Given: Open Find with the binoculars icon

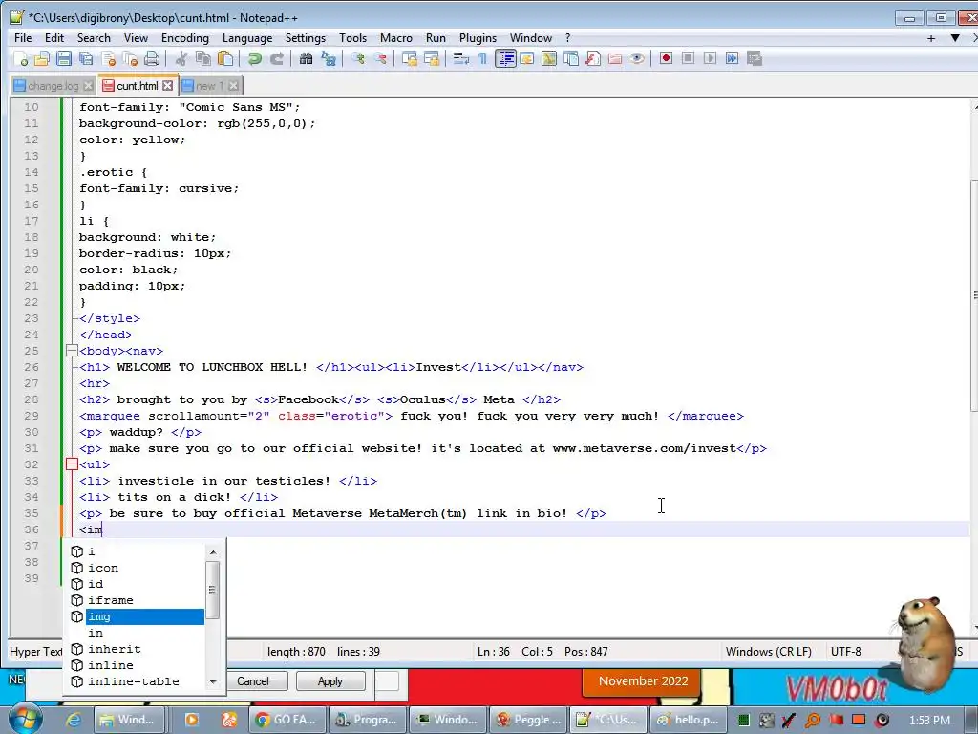Looking at the screenshot, I should 307,58.
